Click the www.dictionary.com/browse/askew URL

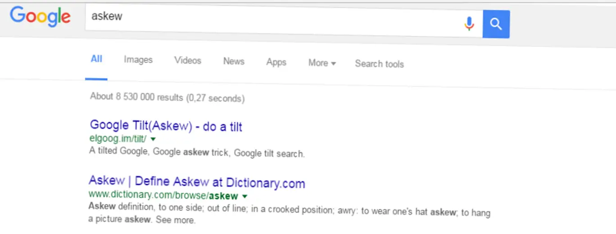pos(163,195)
